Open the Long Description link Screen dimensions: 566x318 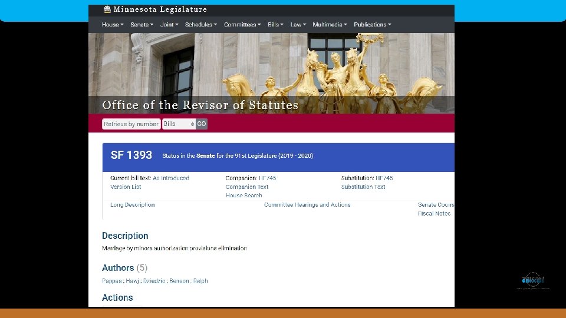(133, 204)
